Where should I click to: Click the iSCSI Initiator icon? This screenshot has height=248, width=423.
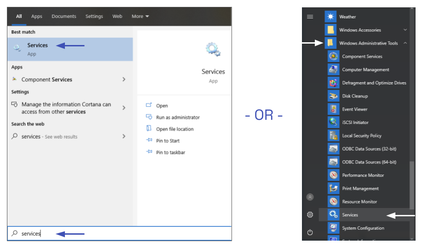point(333,122)
